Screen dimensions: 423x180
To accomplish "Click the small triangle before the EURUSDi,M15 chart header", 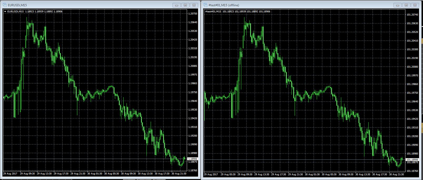I will coord(5,12).
